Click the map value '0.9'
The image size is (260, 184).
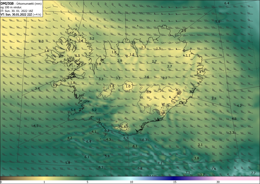[x=149, y=92]
